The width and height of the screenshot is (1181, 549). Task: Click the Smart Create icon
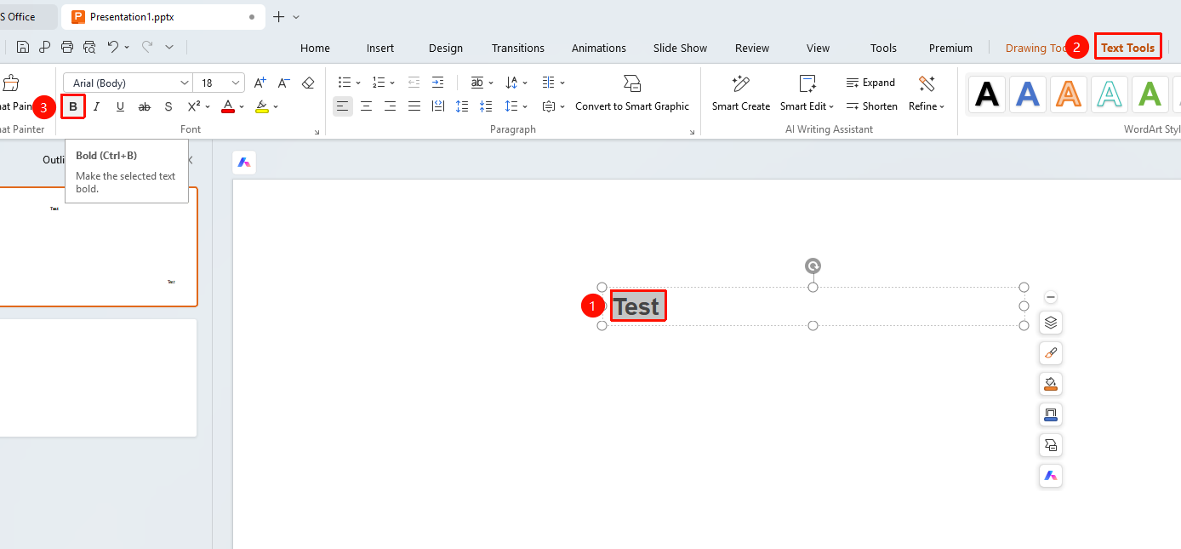(740, 83)
